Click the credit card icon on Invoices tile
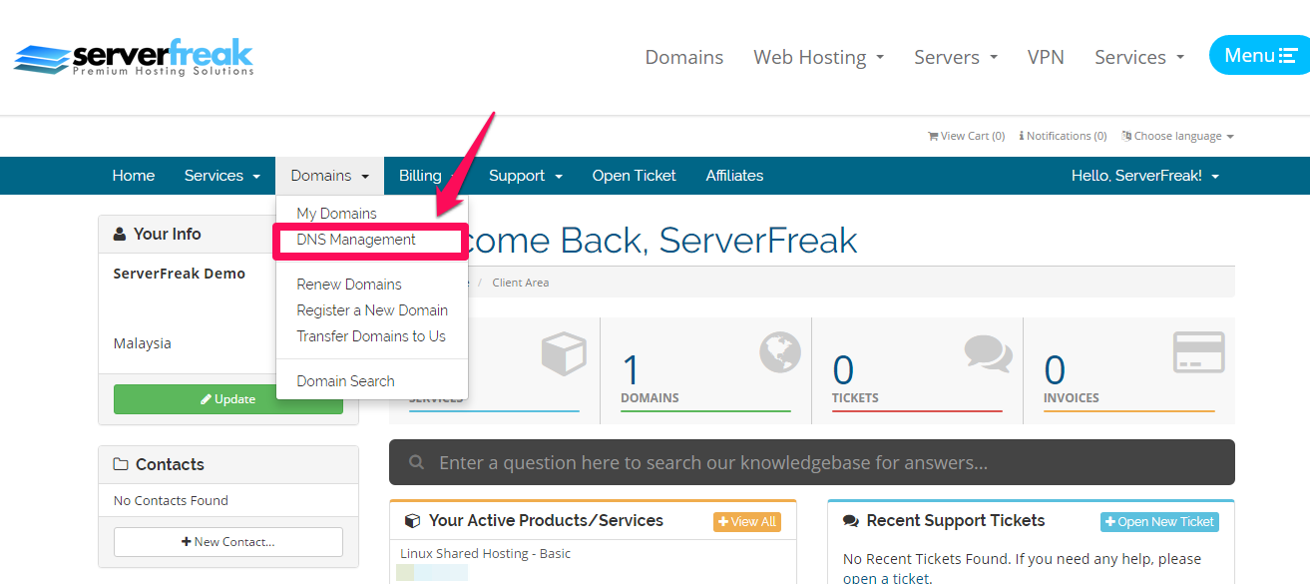Screen dimensions: 1310x584 point(1199,352)
